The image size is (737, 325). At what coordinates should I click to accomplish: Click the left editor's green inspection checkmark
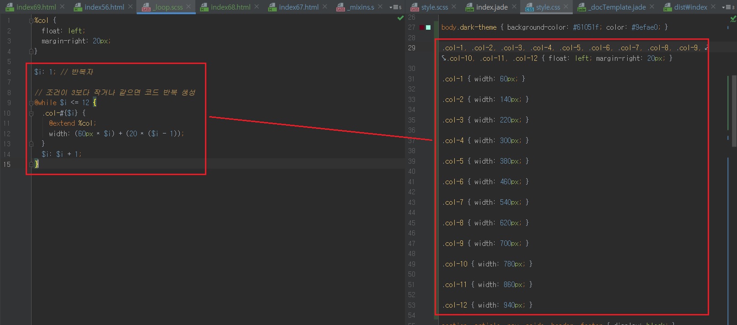pos(400,18)
